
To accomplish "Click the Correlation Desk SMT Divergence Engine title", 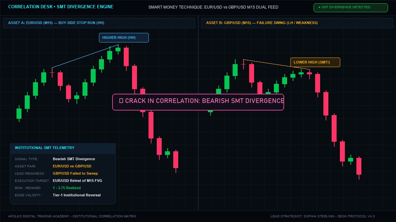I will pos(61,7).
